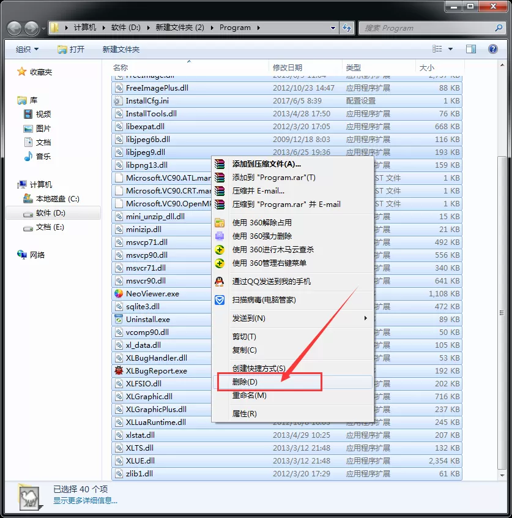Choose 创建快捷方式(S) from context menu
The image size is (512, 518).
pos(292,369)
